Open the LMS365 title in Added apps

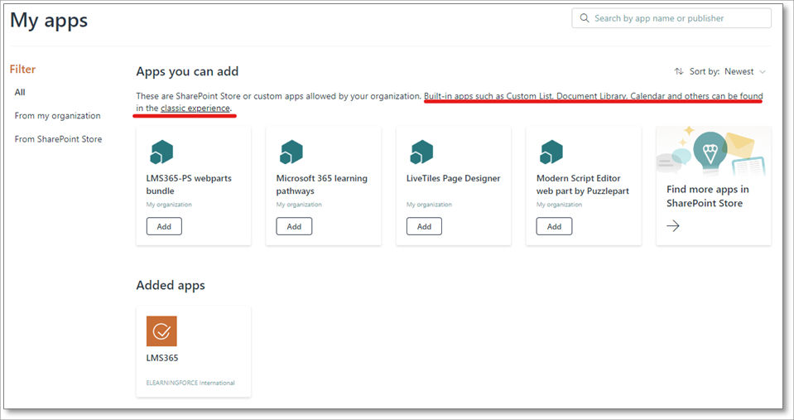click(x=162, y=358)
